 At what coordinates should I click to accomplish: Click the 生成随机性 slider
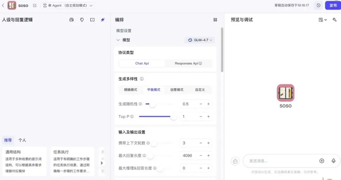[x=159, y=104]
